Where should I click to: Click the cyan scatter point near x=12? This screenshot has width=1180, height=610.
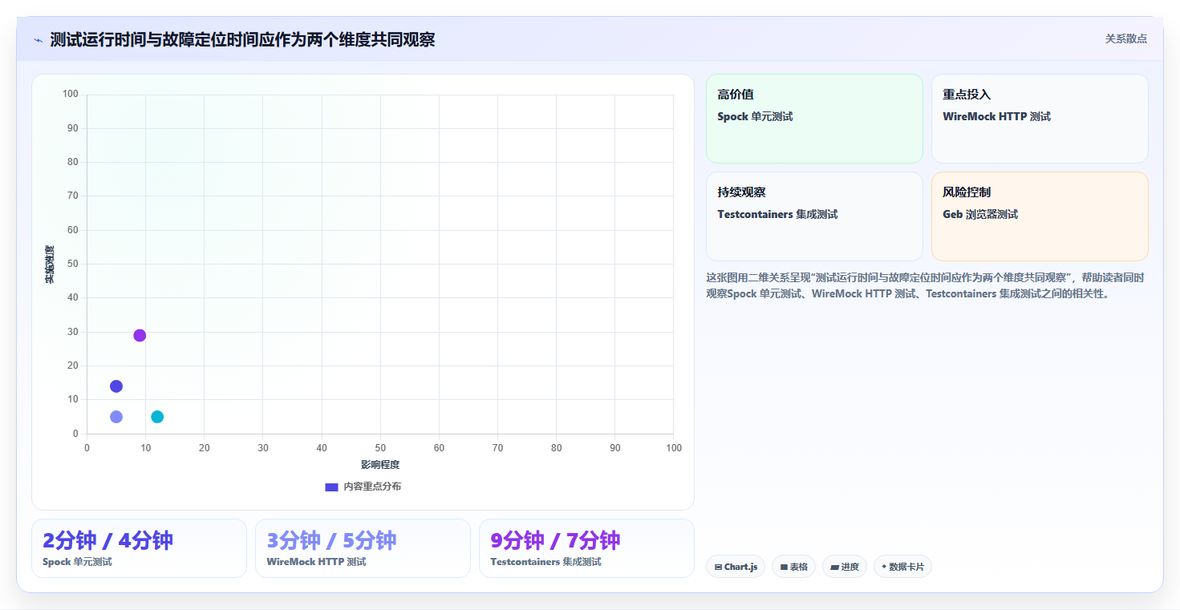pyautogui.click(x=157, y=417)
